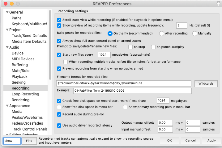Click the Wildcards button
222x148 pixels.
(x=206, y=83)
